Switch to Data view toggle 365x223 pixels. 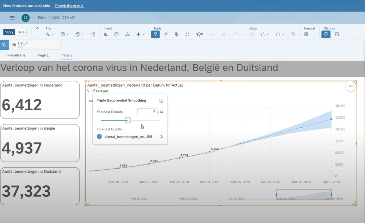point(21,32)
